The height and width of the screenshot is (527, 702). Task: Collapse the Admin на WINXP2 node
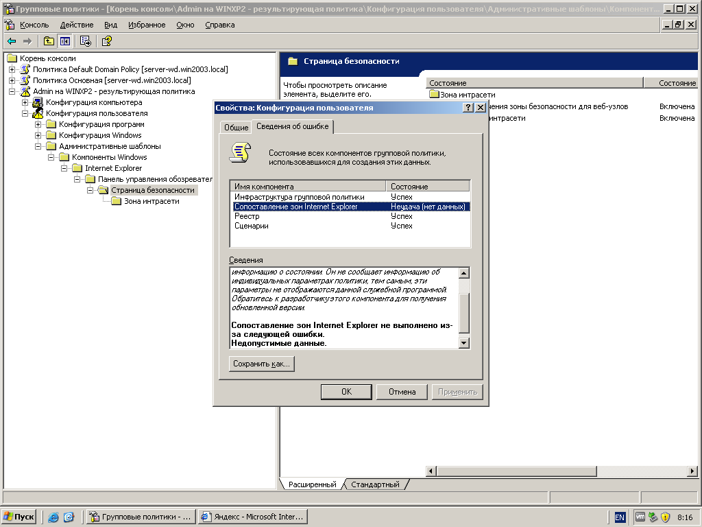12,91
